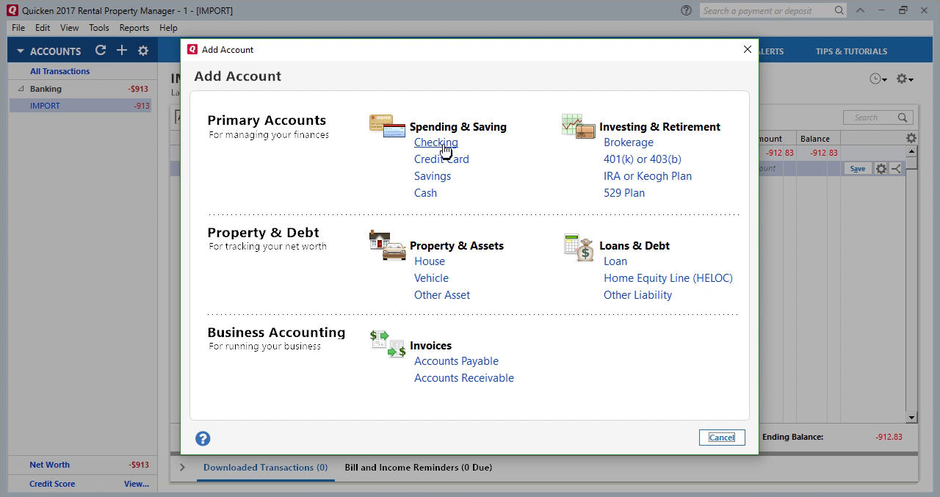
Task: Choose IRA or Keogh Plan
Action: point(648,176)
